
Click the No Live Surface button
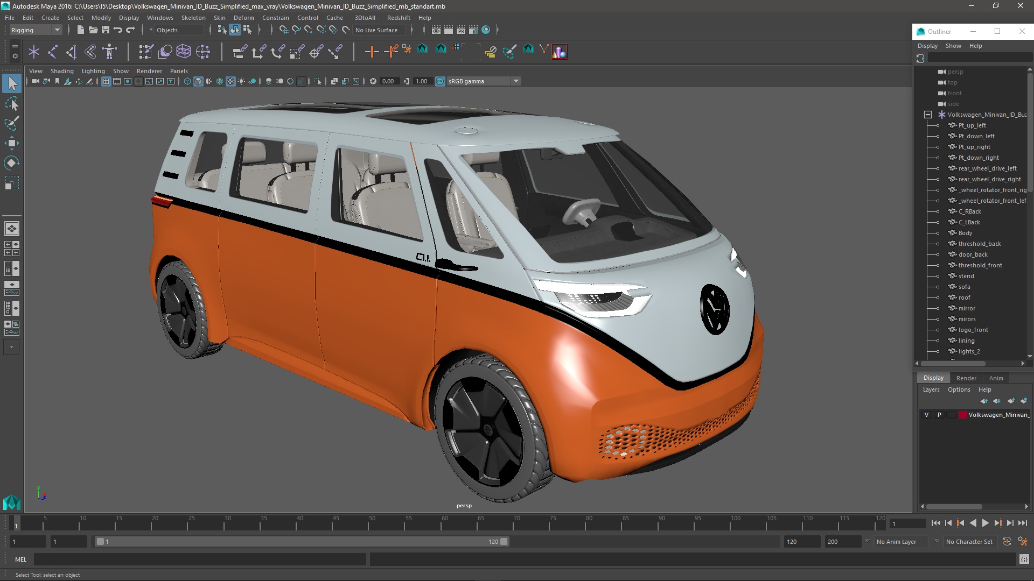(x=376, y=30)
